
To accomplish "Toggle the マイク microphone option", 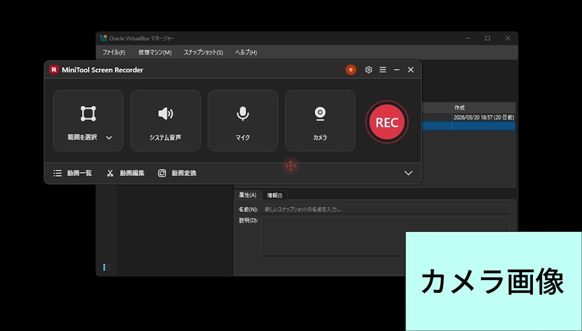I will coord(242,120).
